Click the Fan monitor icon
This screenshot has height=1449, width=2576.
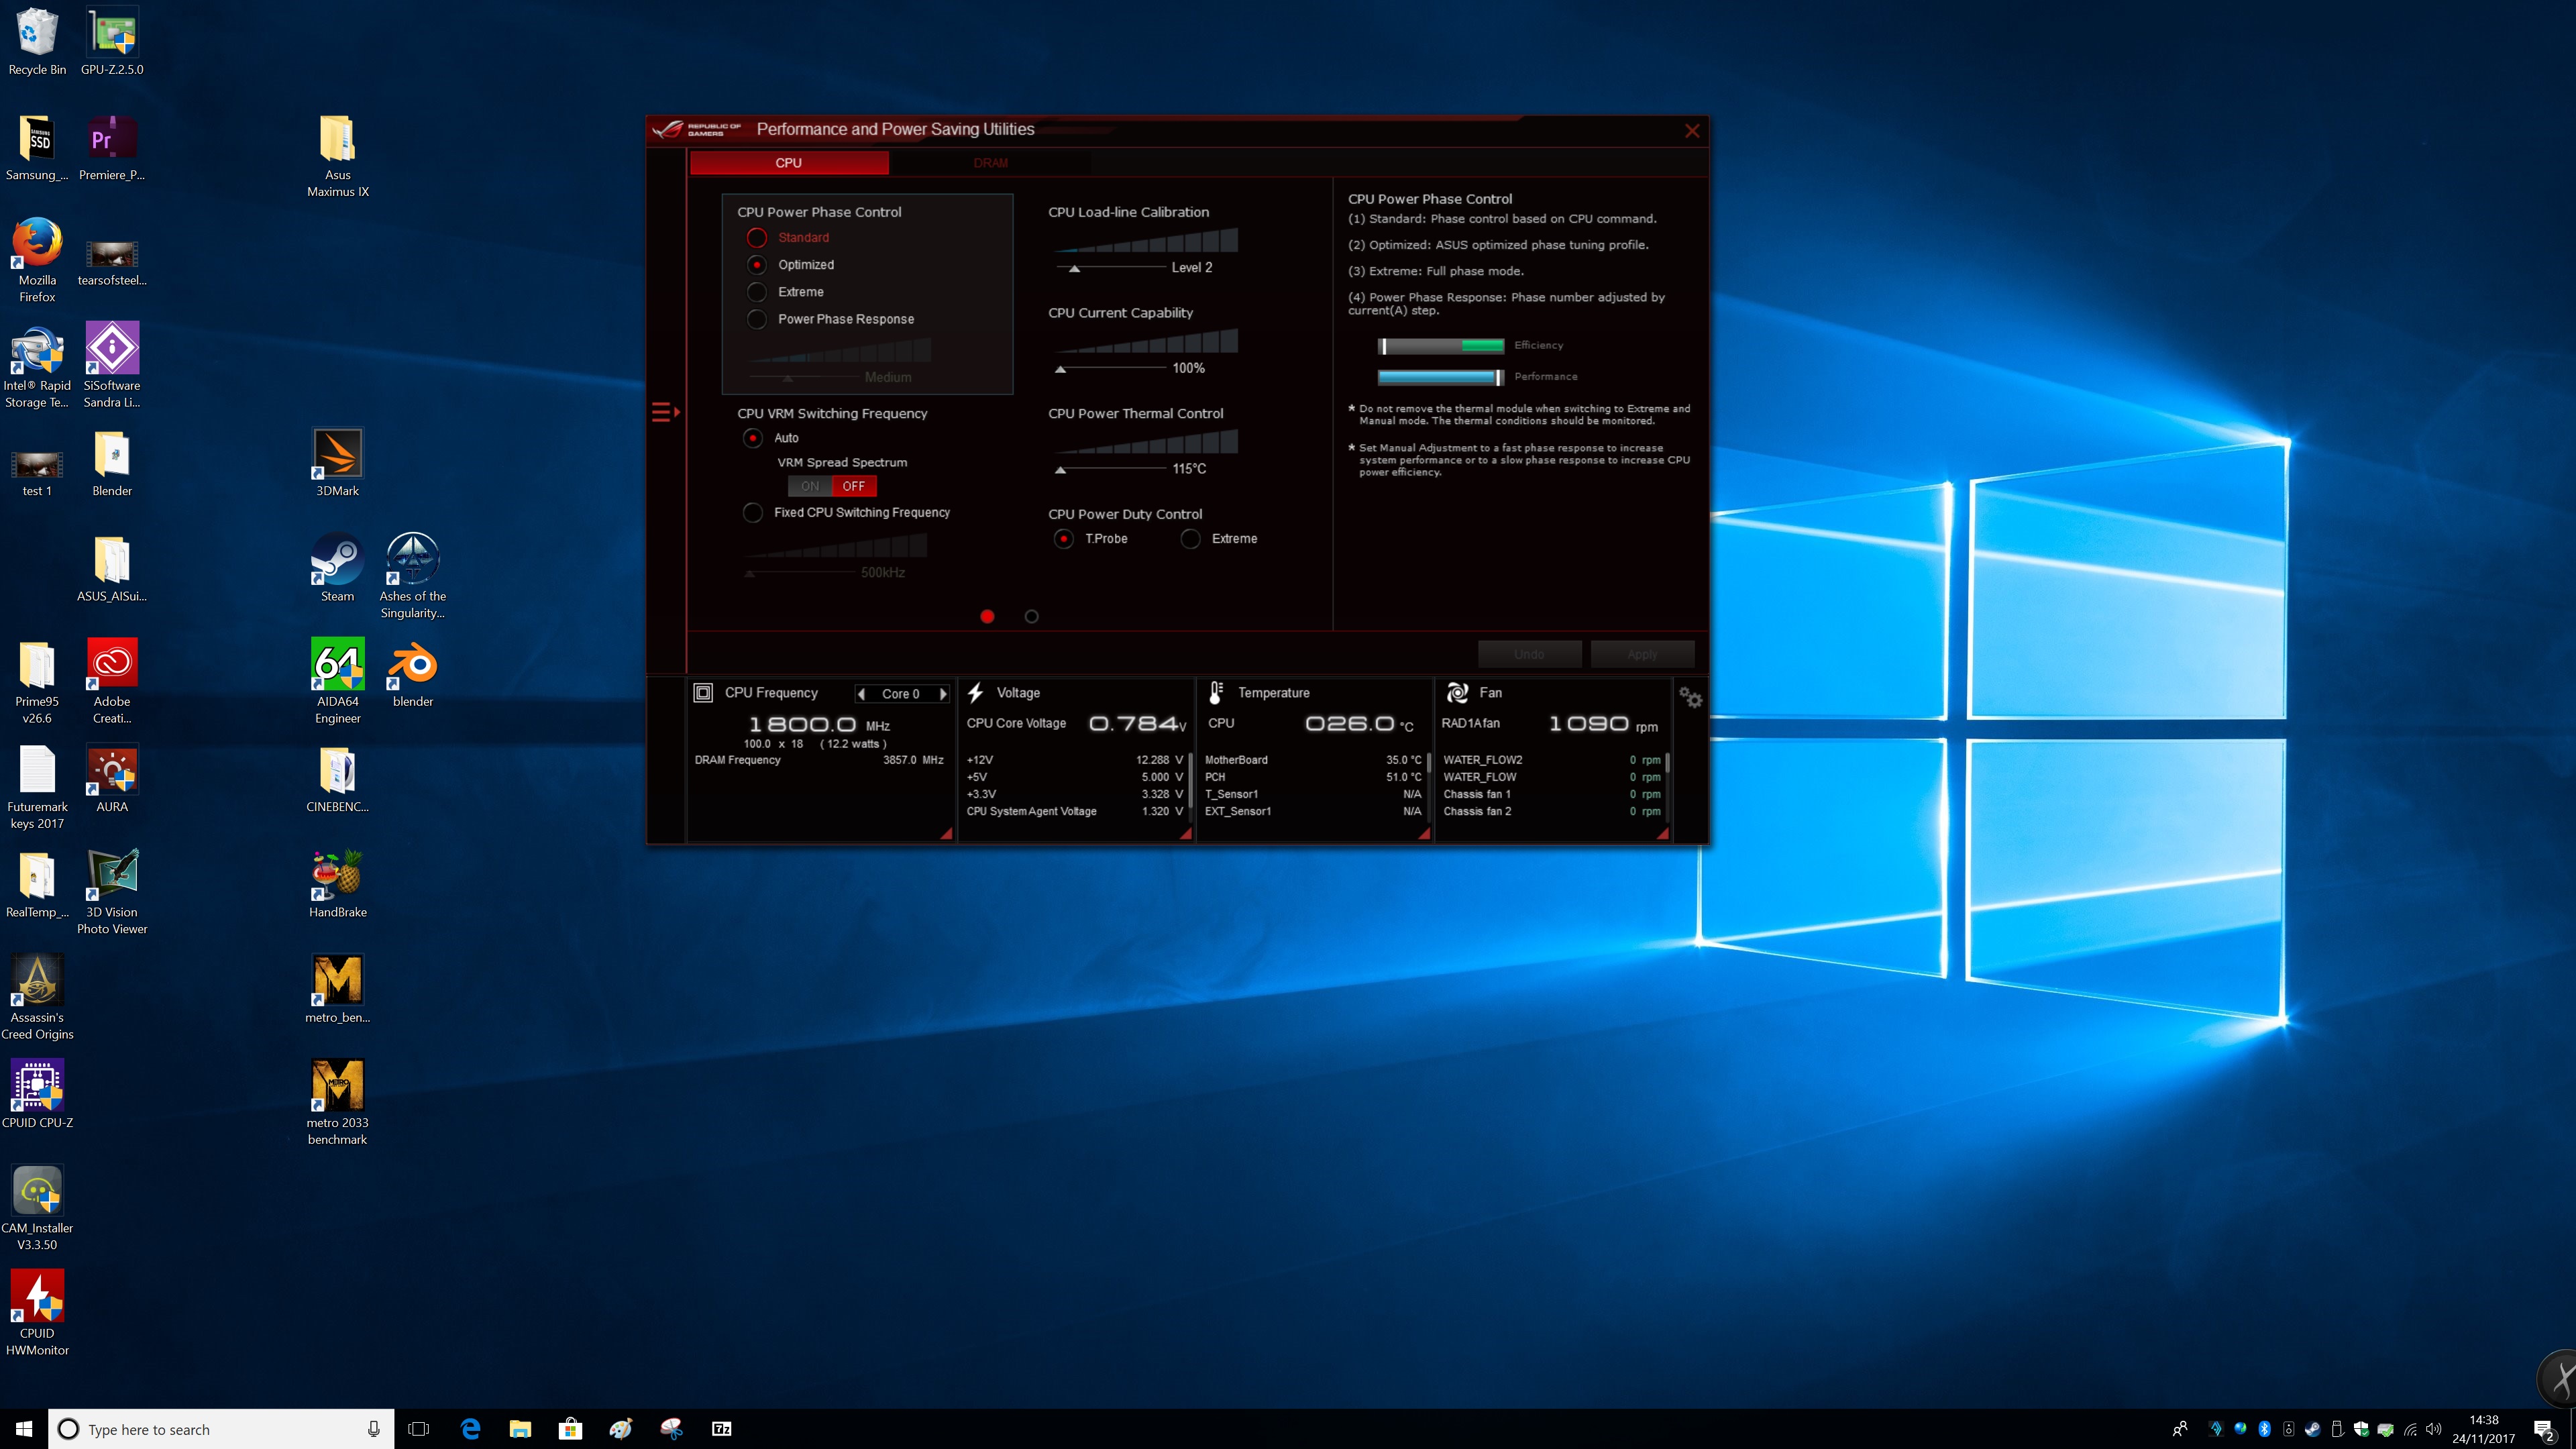[1457, 692]
